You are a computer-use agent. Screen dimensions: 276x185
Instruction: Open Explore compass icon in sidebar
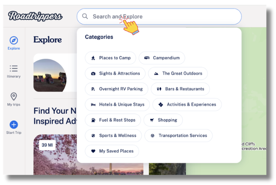coord(13,40)
